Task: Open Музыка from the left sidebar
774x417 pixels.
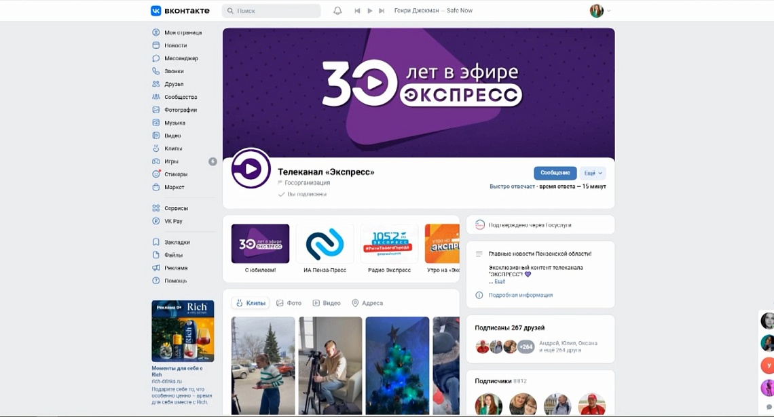Action: pyautogui.click(x=171, y=122)
